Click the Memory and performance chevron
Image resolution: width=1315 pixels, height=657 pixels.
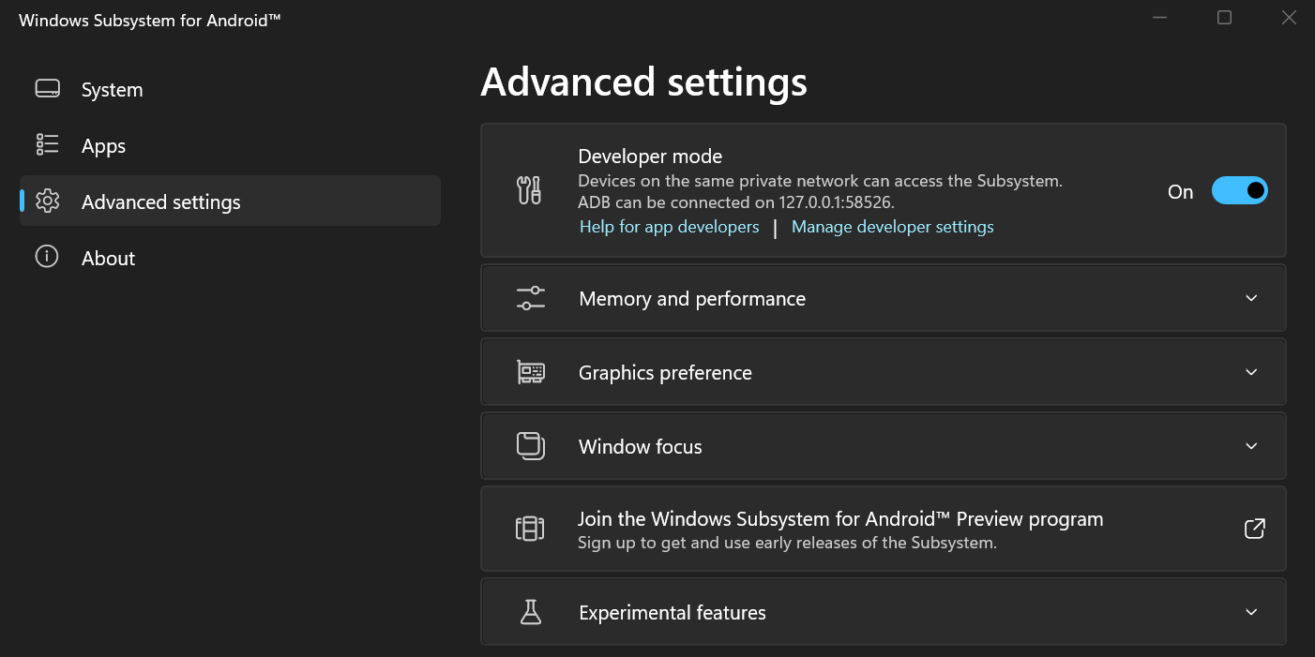(x=1251, y=298)
